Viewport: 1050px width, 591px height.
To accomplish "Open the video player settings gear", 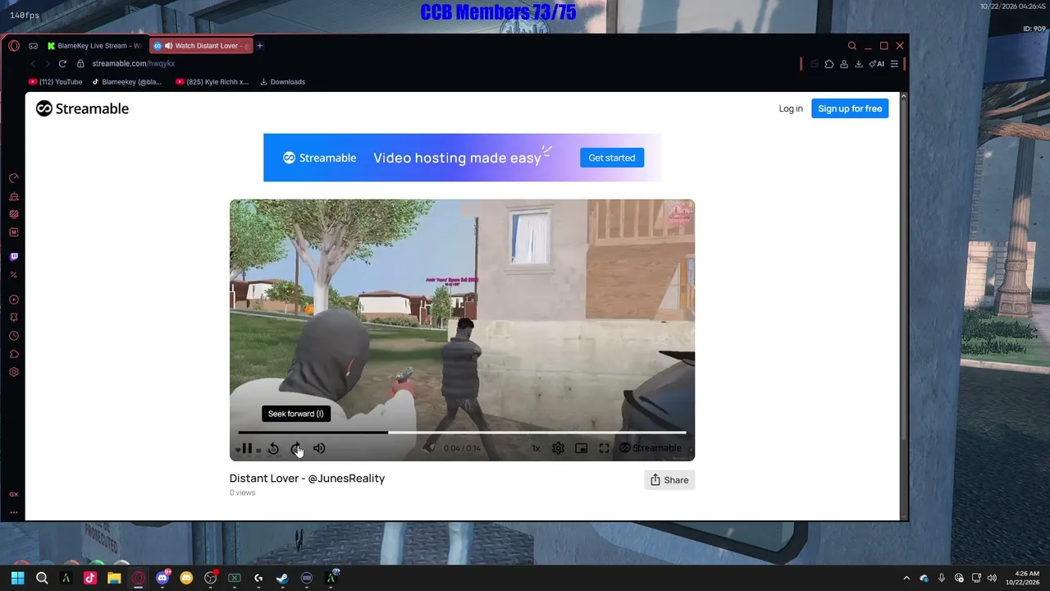I will click(558, 448).
